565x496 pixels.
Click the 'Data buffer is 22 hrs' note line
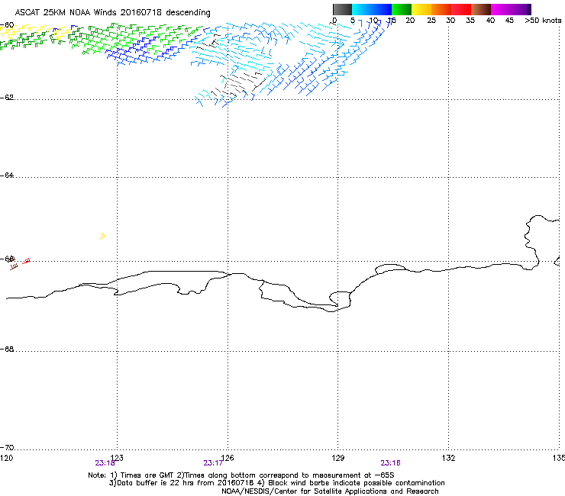tap(276, 483)
